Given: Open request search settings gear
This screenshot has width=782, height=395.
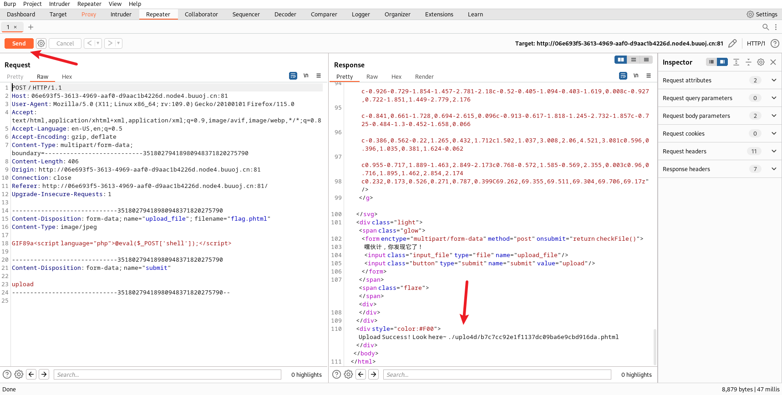Looking at the screenshot, I should tap(19, 374).
